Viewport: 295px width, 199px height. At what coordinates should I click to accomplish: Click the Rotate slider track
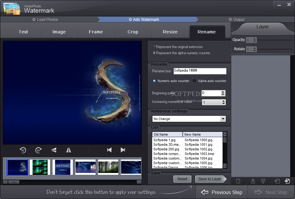[276, 49]
